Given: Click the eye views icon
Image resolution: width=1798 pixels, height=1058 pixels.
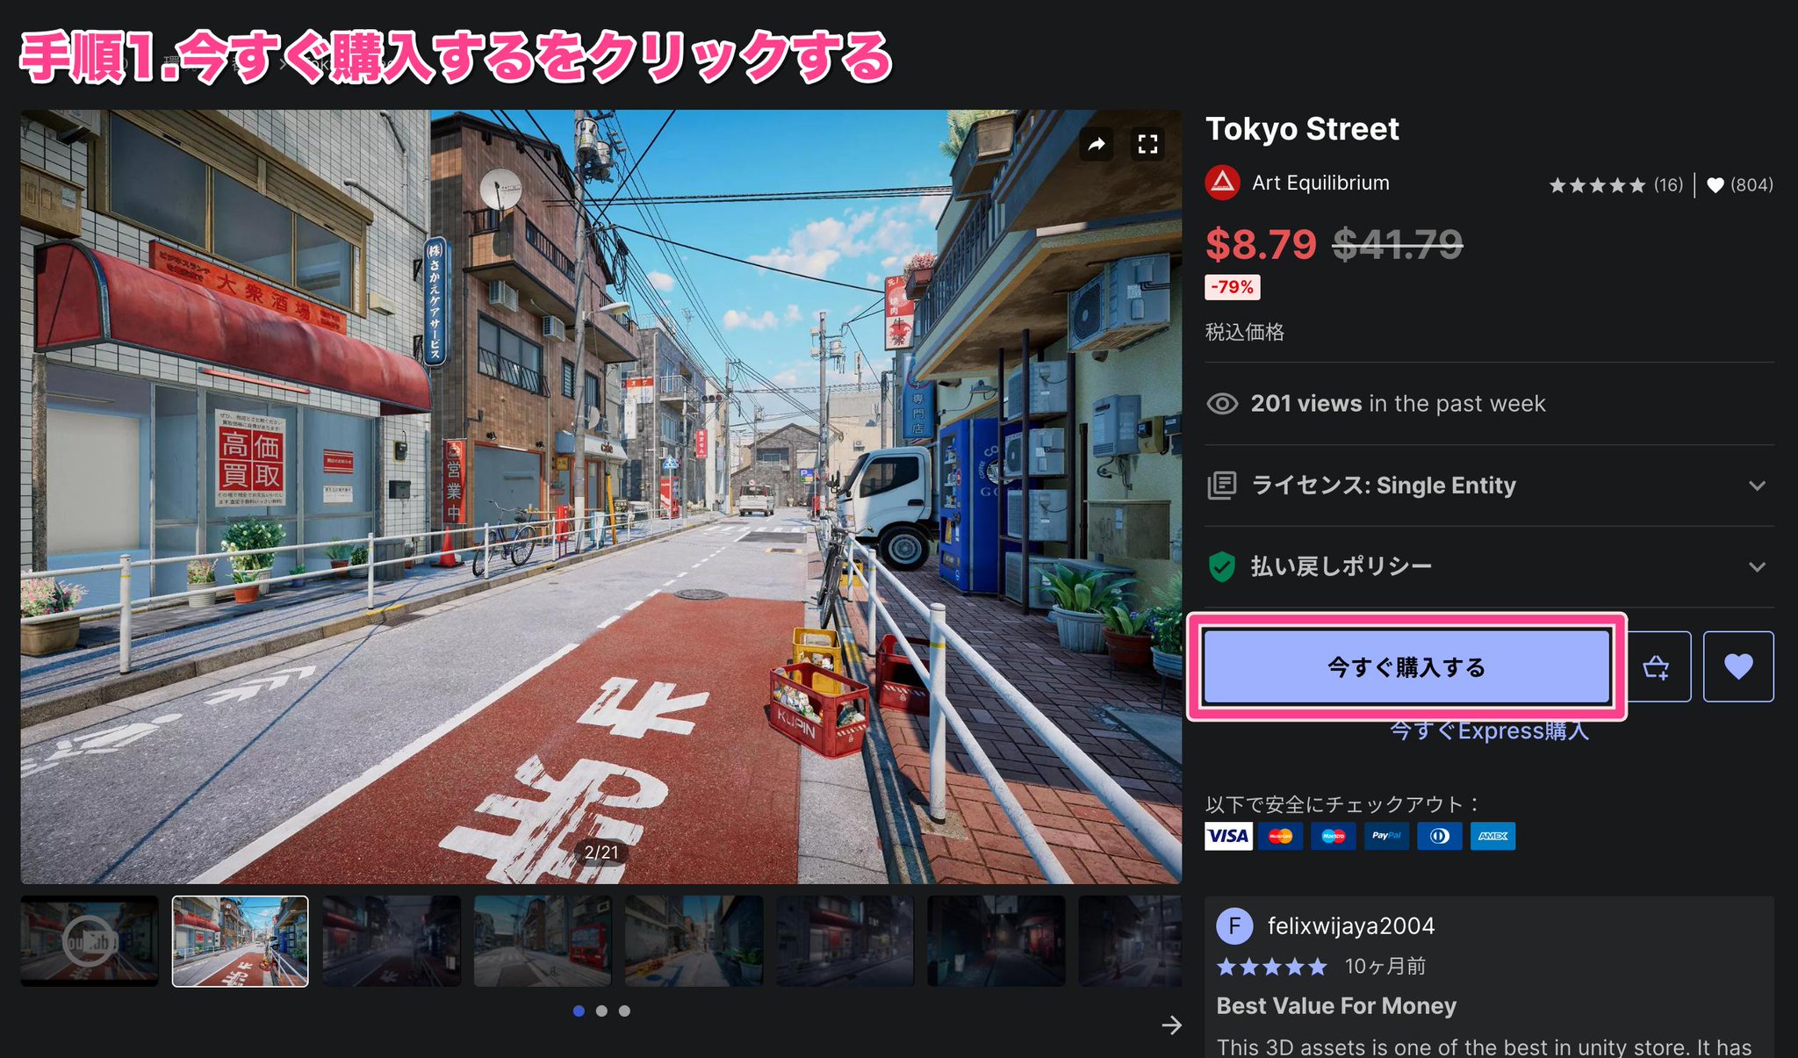Looking at the screenshot, I should 1222,404.
